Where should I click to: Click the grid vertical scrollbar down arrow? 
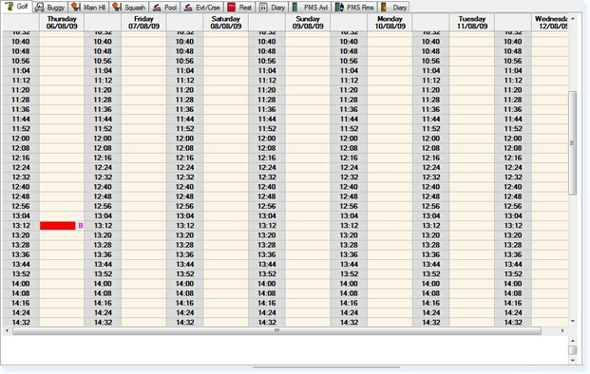(573, 321)
